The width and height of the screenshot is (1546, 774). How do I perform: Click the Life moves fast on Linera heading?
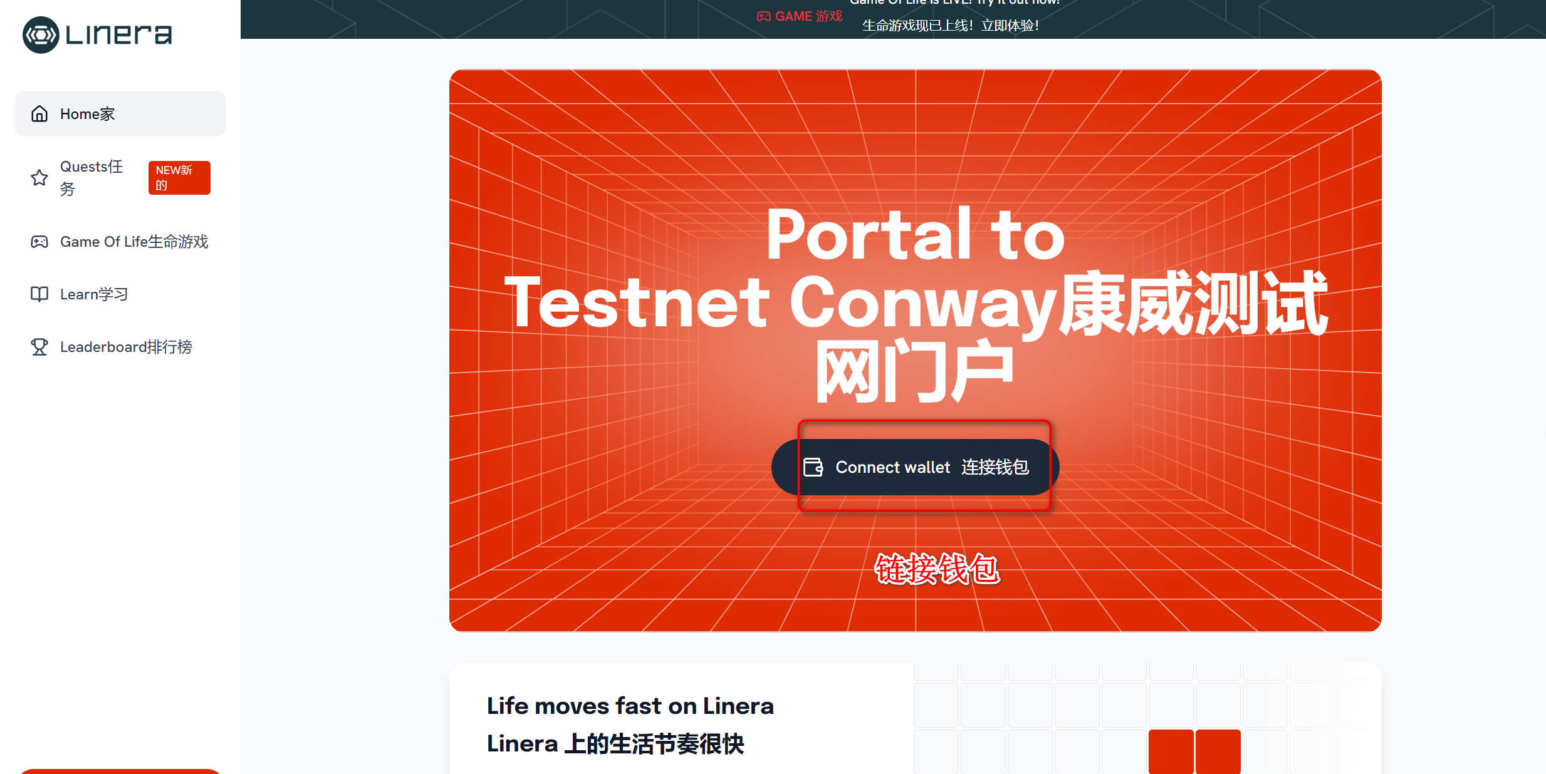pyautogui.click(x=630, y=706)
